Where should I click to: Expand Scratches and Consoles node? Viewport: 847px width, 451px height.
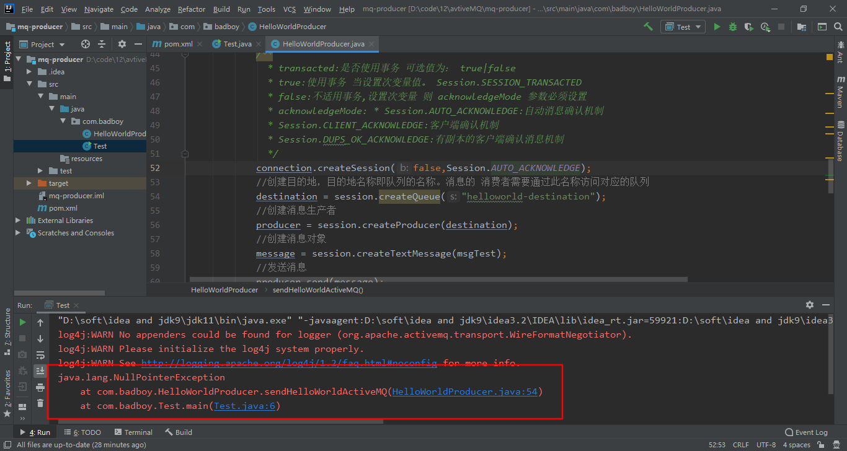(x=18, y=233)
